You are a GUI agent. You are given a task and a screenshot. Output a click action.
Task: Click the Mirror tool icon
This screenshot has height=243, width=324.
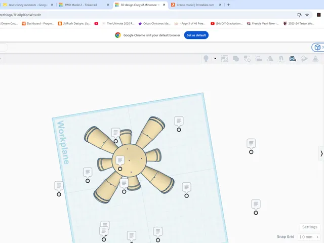pos(270,59)
